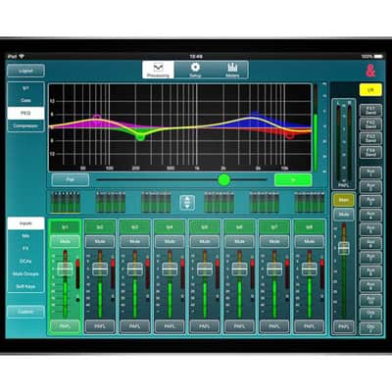The image size is (392, 392).
Task: Enable PAFL on channel Ip1
Action: [x=65, y=326]
